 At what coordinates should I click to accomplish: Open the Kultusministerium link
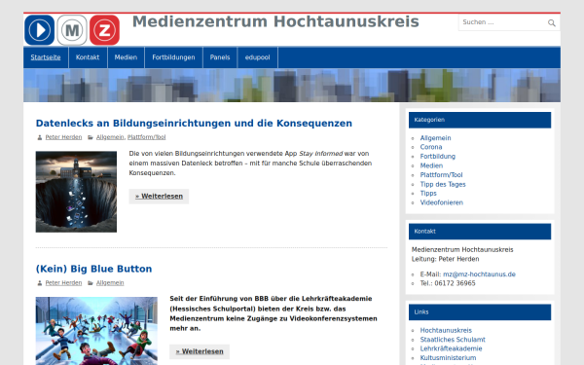448,358
